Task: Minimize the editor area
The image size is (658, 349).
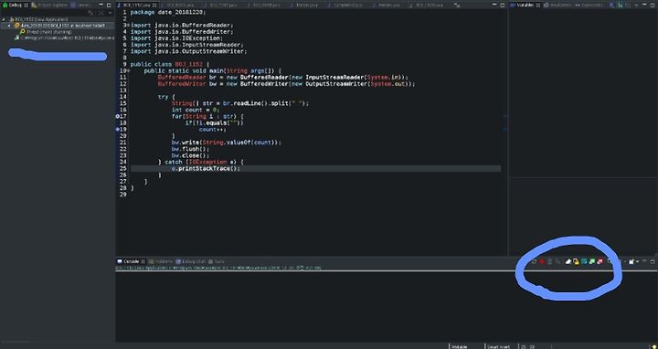Action: [495, 5]
